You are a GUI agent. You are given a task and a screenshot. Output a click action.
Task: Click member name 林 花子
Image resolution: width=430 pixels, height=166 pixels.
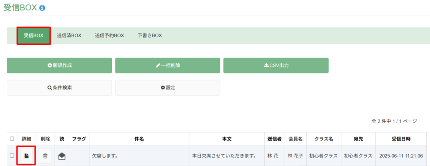point(295,156)
